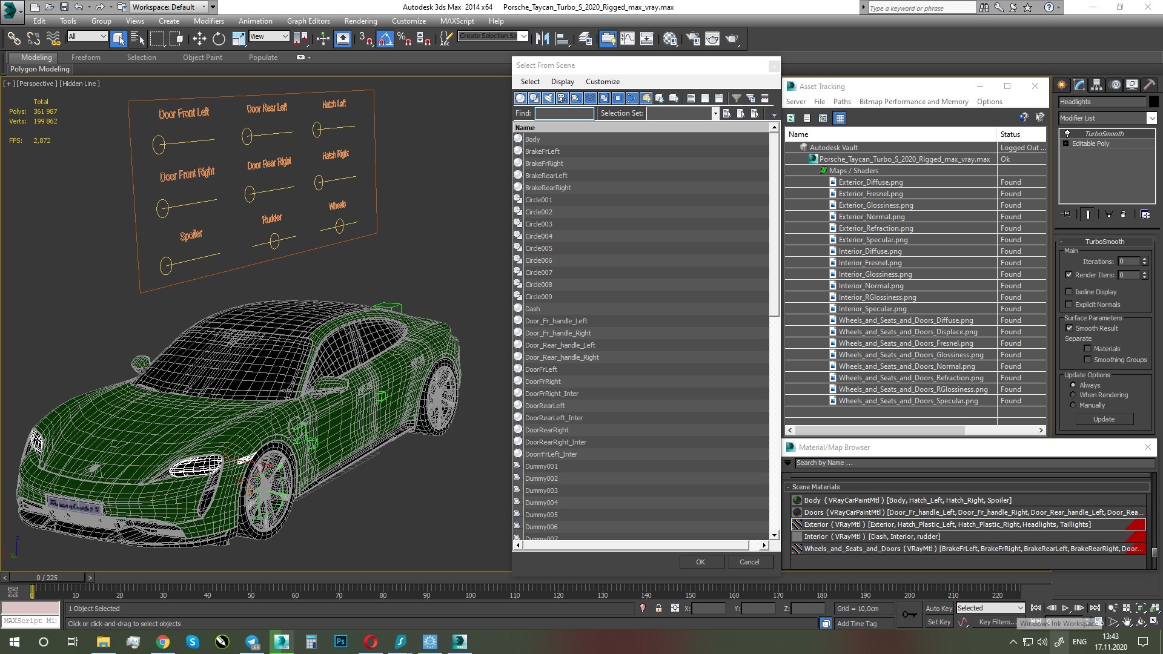Click the Auto Key button
Screen dimensions: 1163x654
939,609
